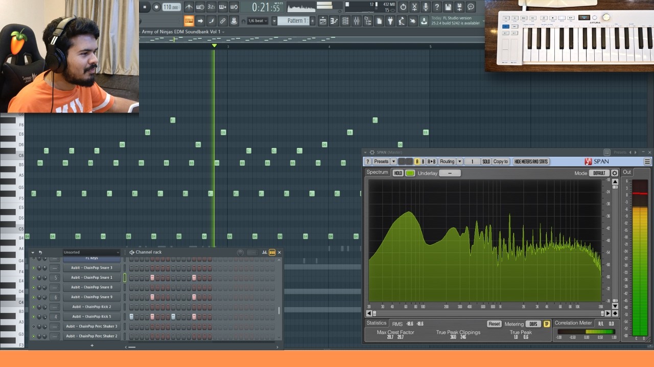Select the Aubit - ChainPop Kick 5 channel

(x=91, y=317)
